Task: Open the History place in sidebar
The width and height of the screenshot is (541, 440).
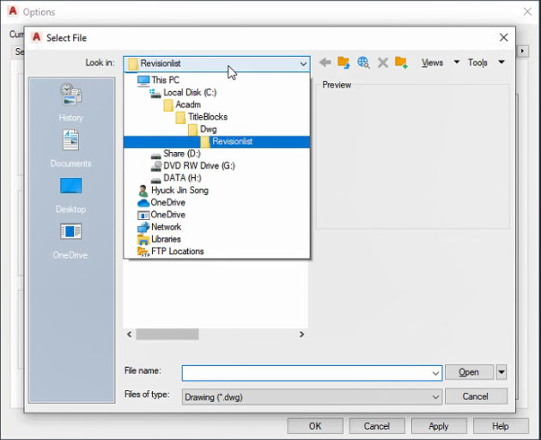Action: point(70,102)
